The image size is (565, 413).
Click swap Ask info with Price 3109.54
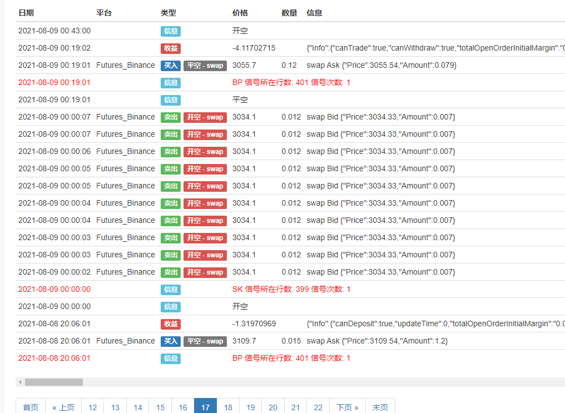tap(377, 341)
